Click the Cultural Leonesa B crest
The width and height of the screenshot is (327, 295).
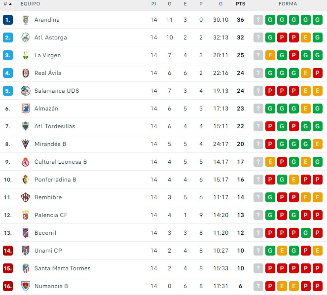[x=26, y=162]
